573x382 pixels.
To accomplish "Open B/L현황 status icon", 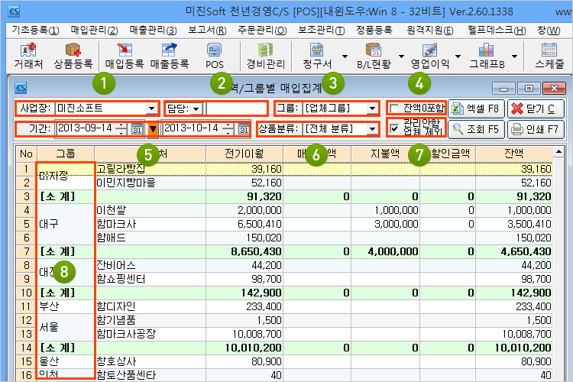I will pyautogui.click(x=374, y=57).
